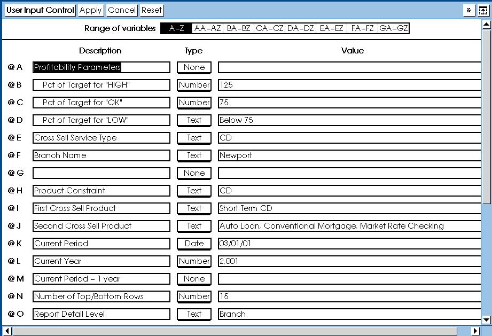
Task: Change the Date type of variable @K
Action: pyautogui.click(x=194, y=244)
